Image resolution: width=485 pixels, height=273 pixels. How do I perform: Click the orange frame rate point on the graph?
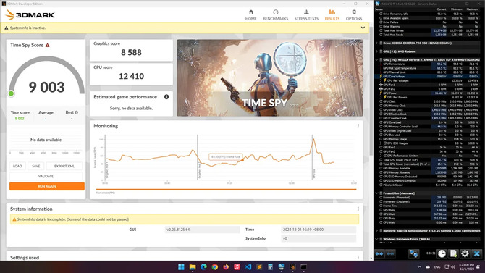pos(242,160)
